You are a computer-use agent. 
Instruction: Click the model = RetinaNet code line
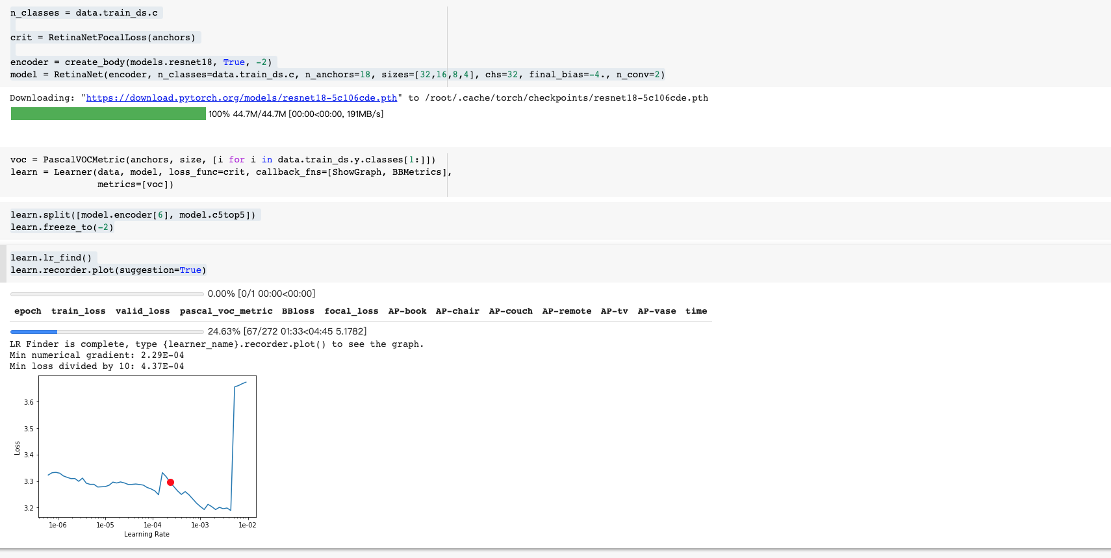point(338,75)
